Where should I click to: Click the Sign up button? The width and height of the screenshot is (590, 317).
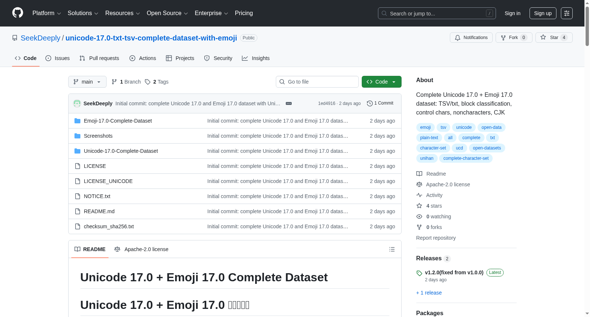click(x=543, y=13)
